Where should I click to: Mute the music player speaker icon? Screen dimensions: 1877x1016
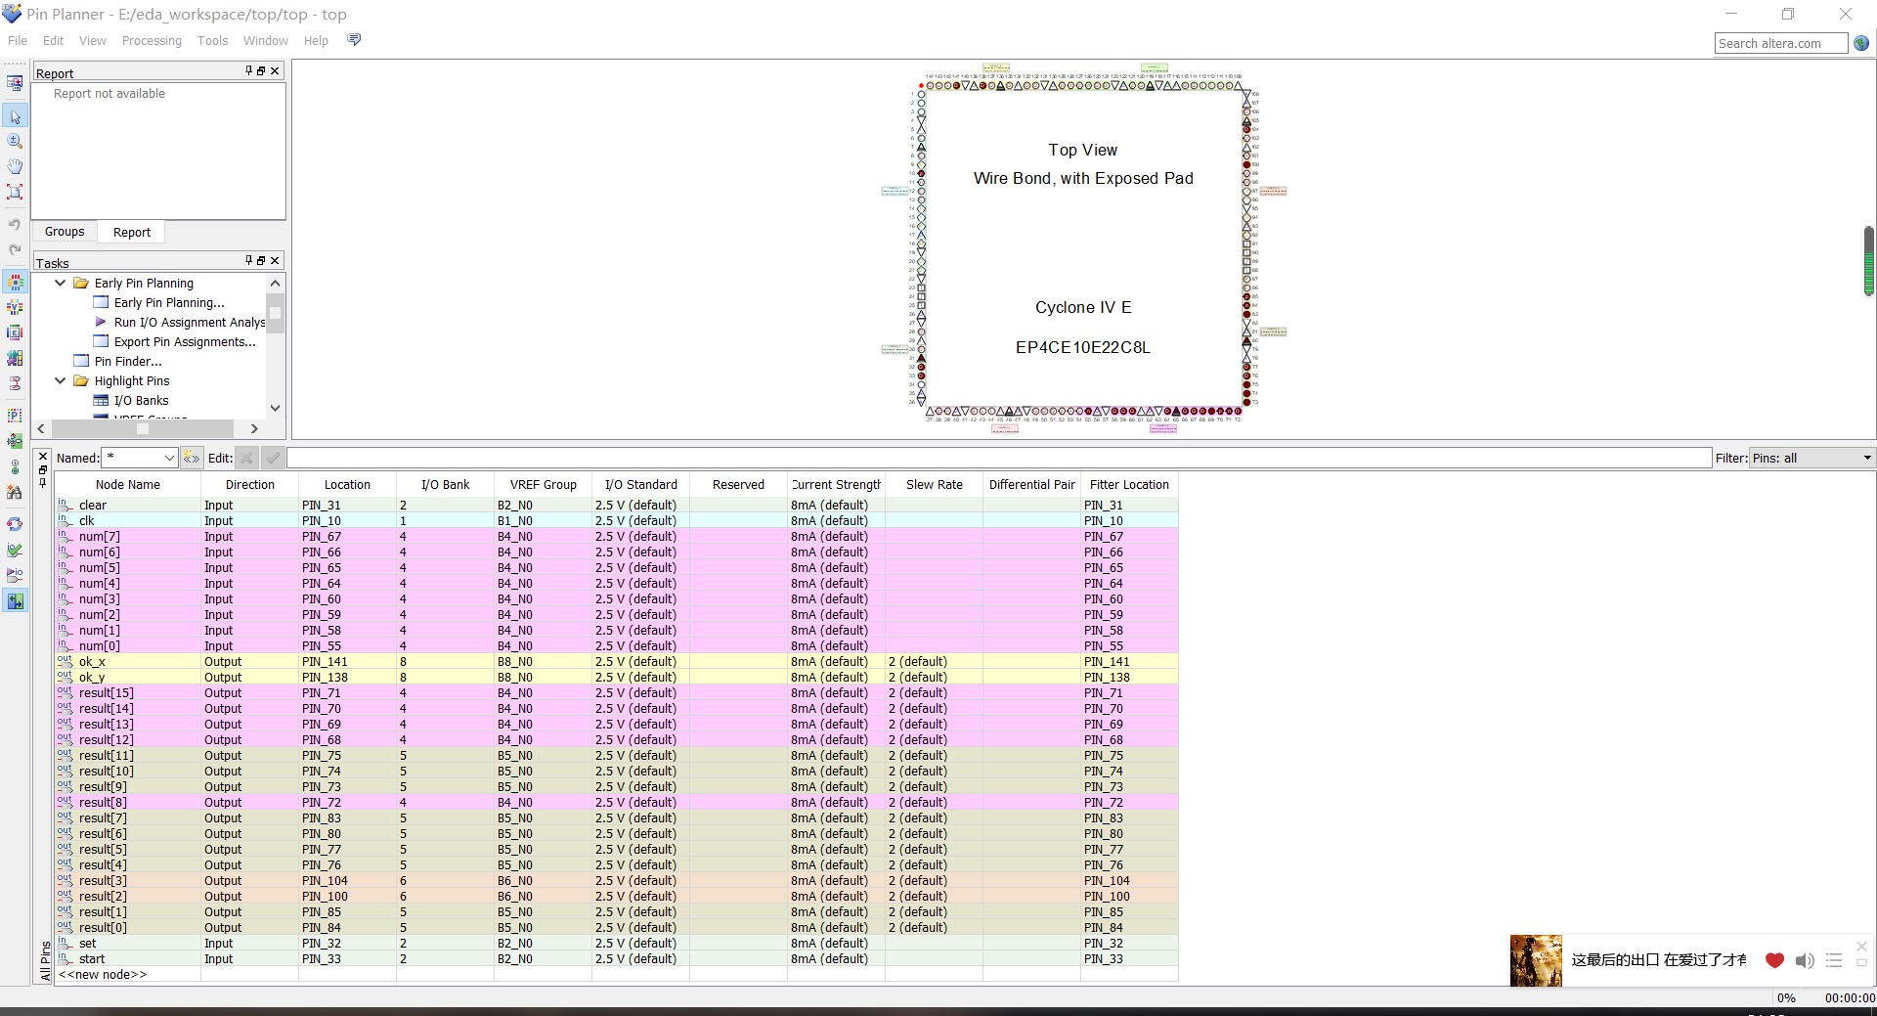[1805, 960]
